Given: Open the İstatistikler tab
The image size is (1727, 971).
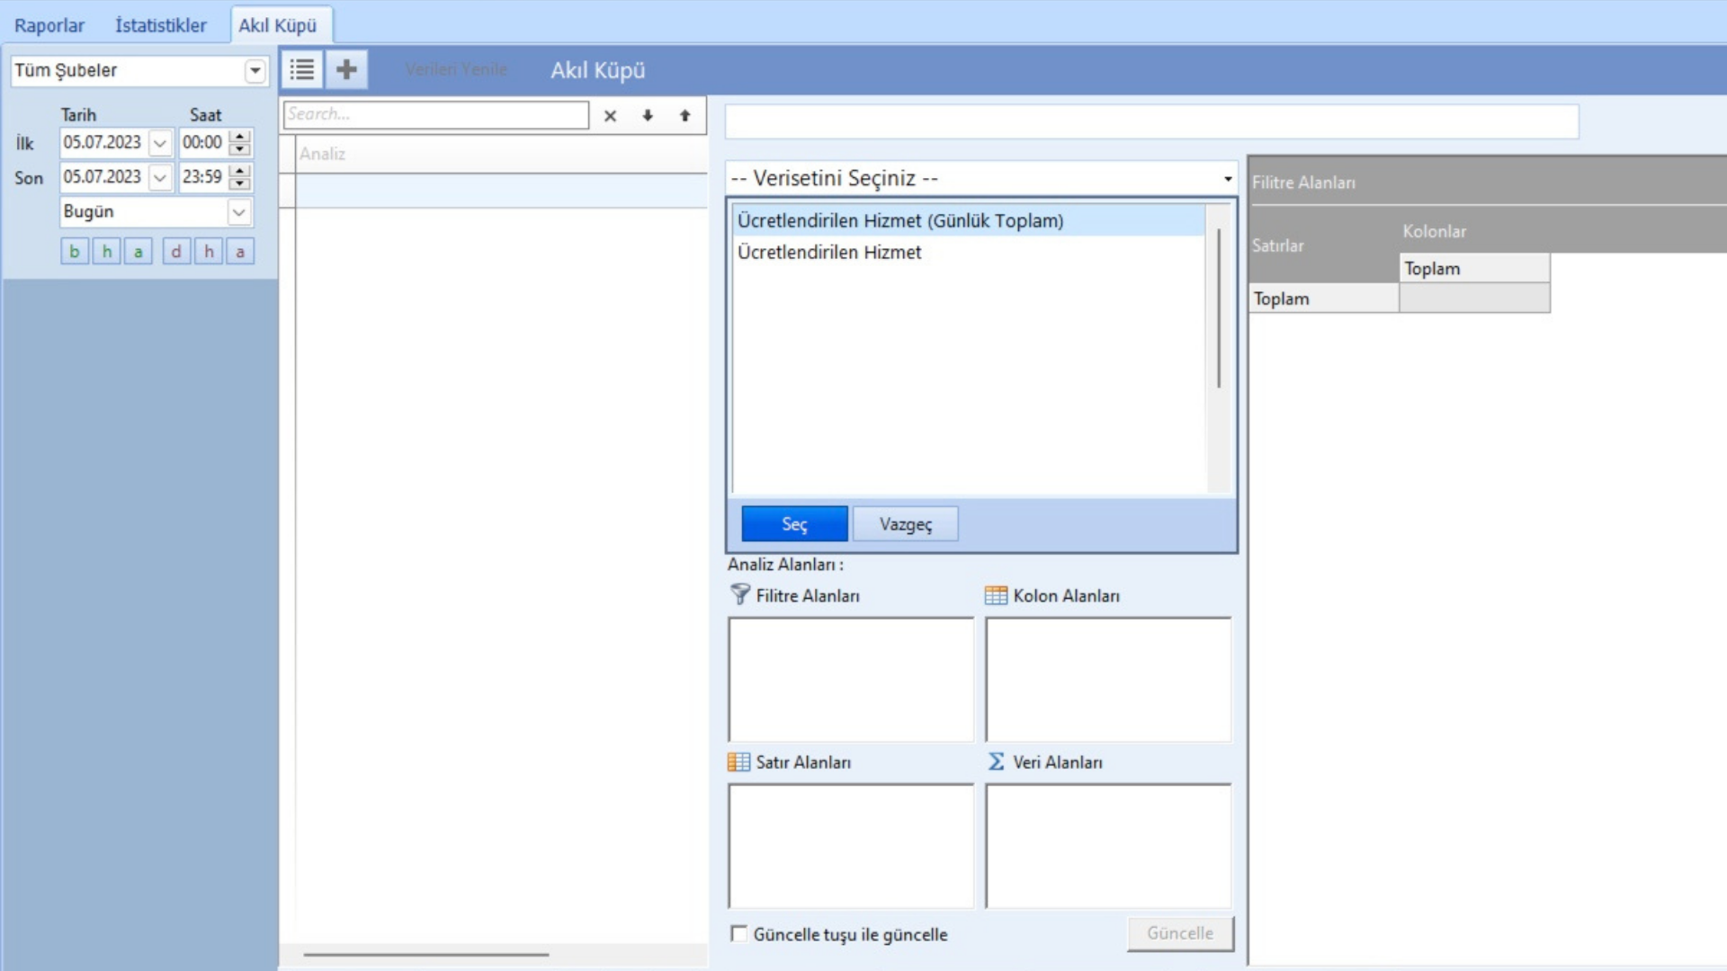Looking at the screenshot, I should (160, 25).
